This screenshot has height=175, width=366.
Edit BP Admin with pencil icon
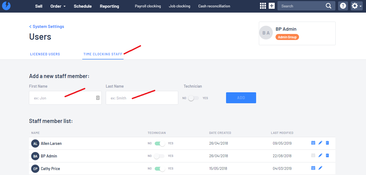click(320, 155)
